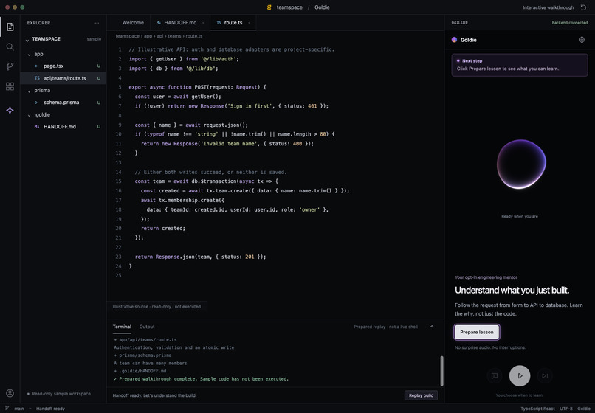Skip to next lesson step

[x=545, y=376]
